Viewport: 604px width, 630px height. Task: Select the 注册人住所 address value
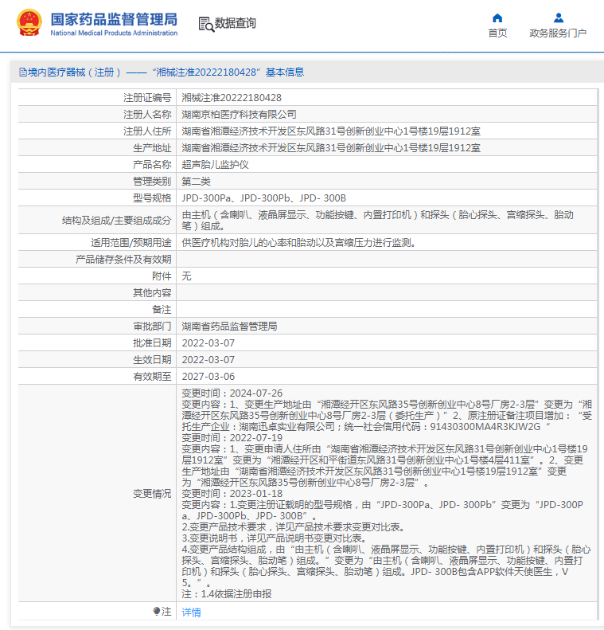(331, 131)
